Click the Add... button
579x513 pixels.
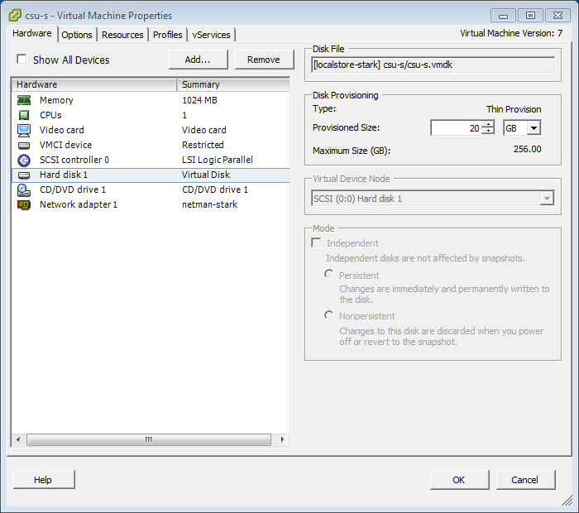[x=198, y=60]
